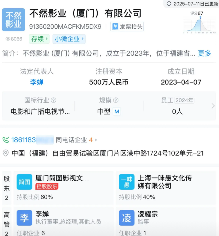Screen dimensions: 219x236
Task: Open the 评分67 score distribution chart
Action: click(x=200, y=22)
